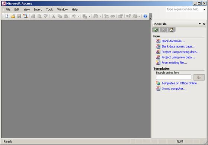This screenshot has height=145, width=208.
Task: Close the New File task pane
Action: (x=204, y=24)
